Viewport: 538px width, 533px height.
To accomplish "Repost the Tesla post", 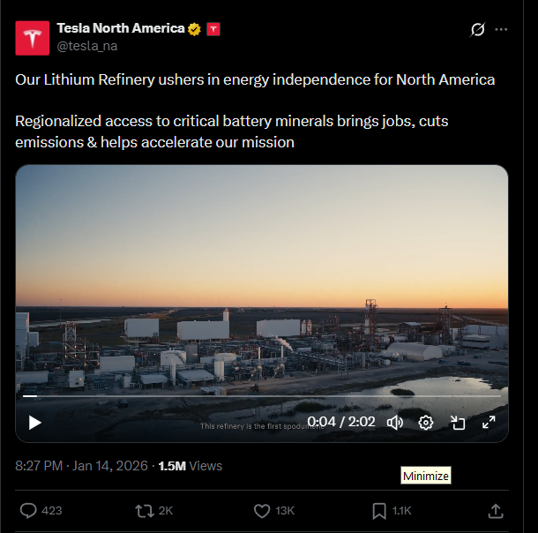I will click(x=143, y=510).
